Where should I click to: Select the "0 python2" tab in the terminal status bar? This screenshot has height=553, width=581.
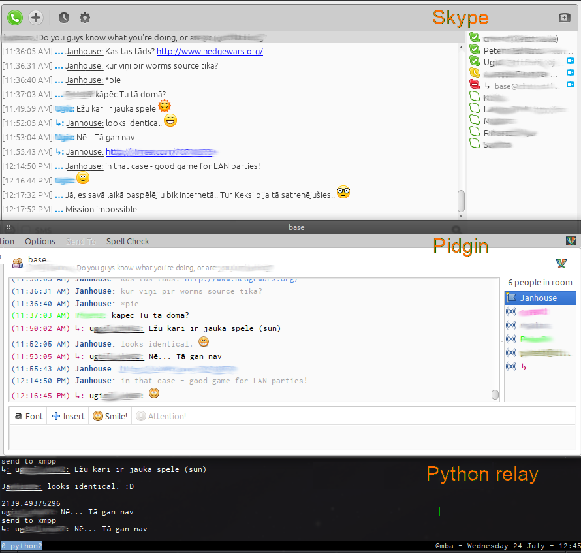click(22, 546)
